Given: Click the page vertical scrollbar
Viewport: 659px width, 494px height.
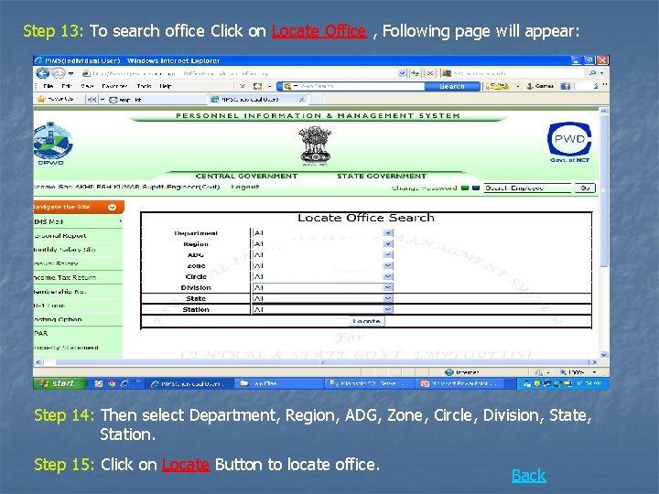Looking at the screenshot, I should click(604, 233).
